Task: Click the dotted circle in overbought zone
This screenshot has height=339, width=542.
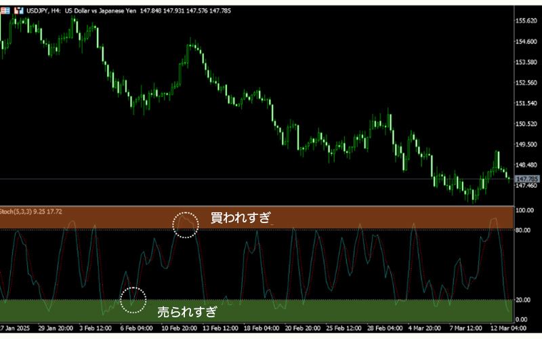Action: 186,224
